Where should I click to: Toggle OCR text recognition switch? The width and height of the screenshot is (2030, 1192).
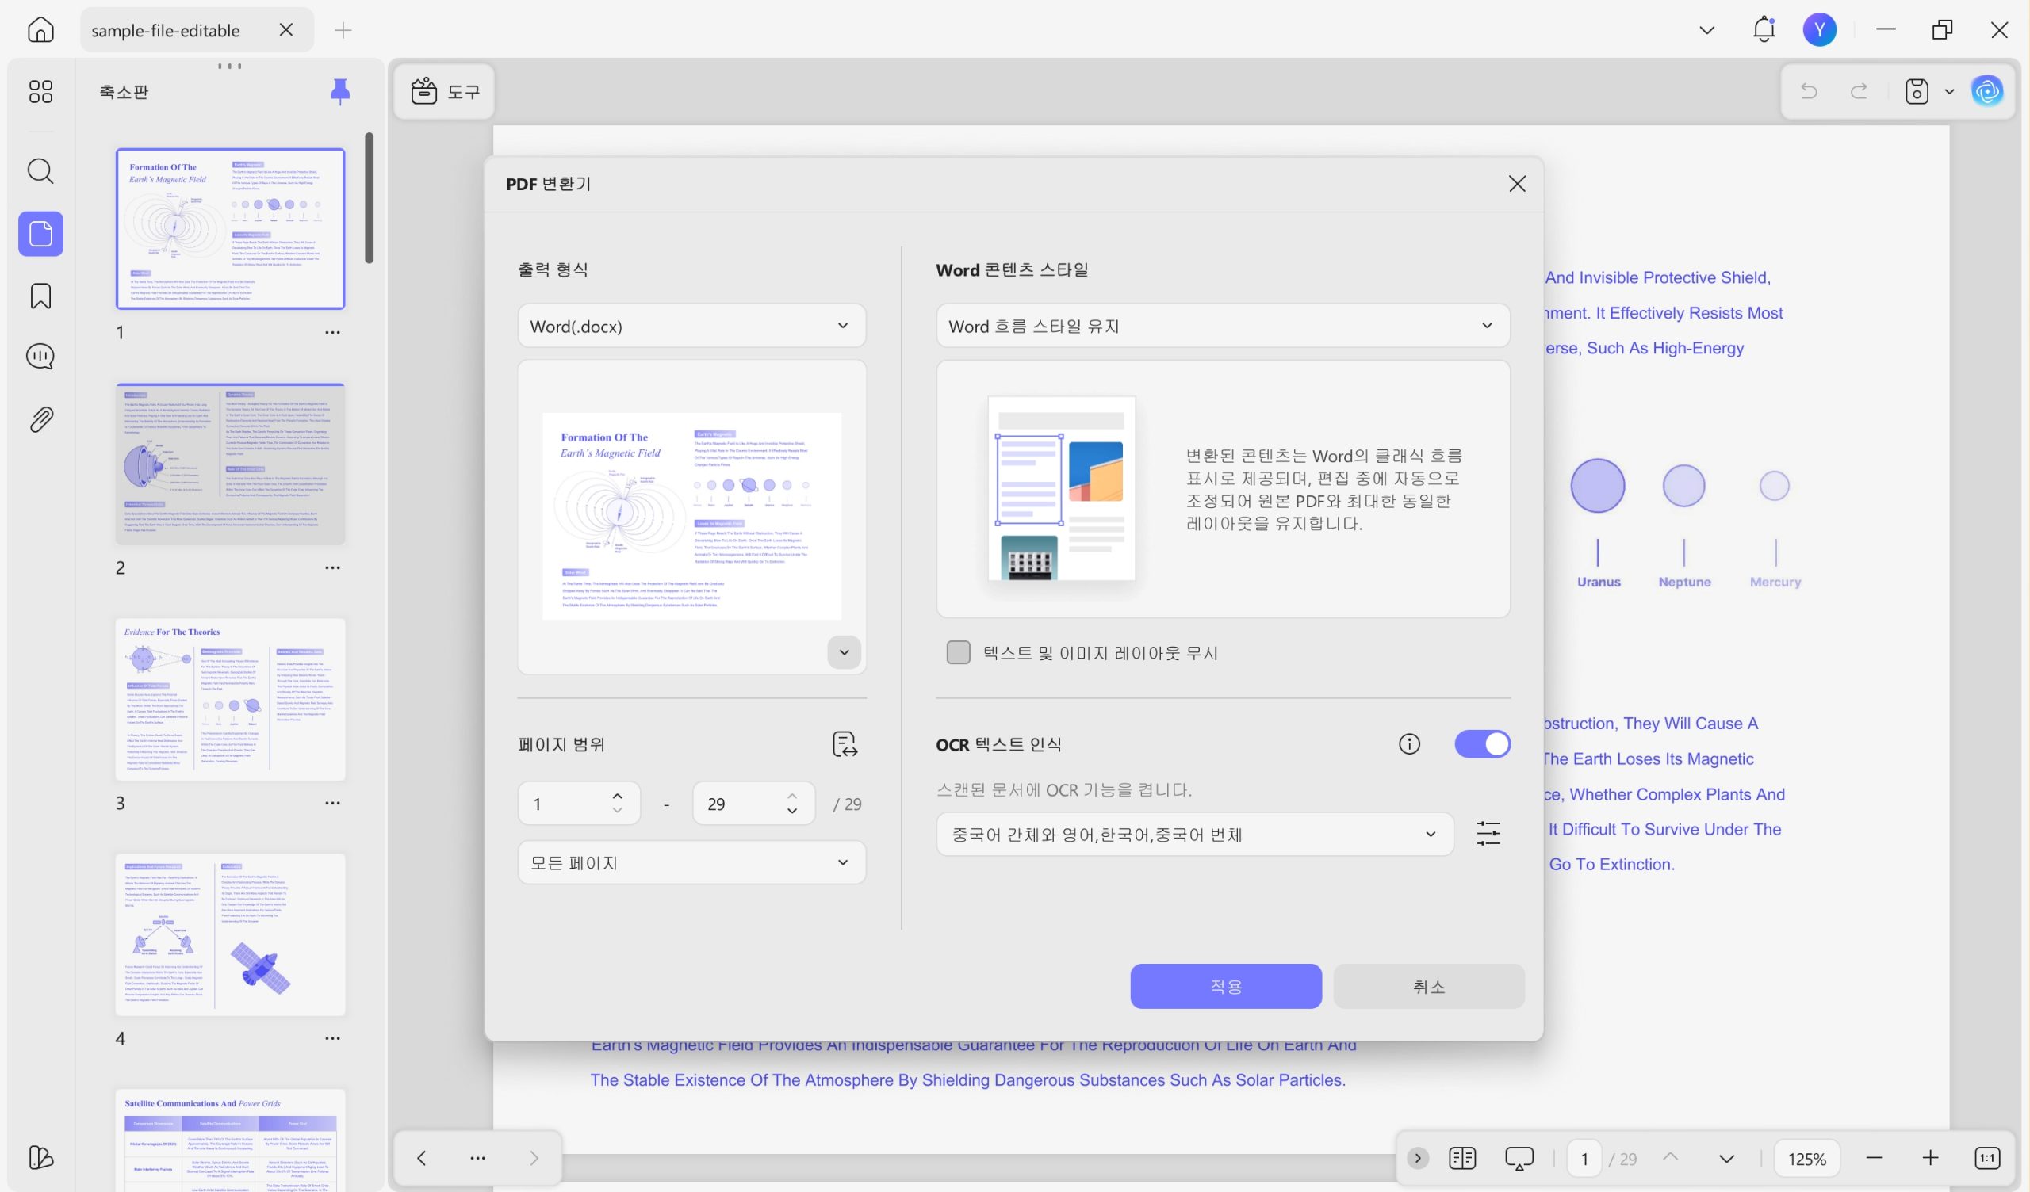click(x=1481, y=743)
